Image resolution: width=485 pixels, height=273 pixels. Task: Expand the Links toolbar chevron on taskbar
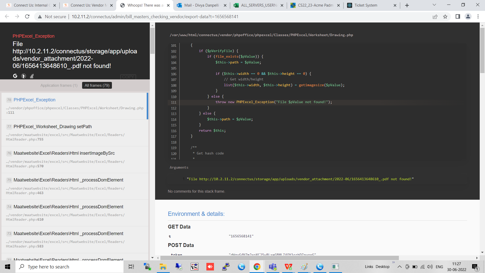coord(393,262)
